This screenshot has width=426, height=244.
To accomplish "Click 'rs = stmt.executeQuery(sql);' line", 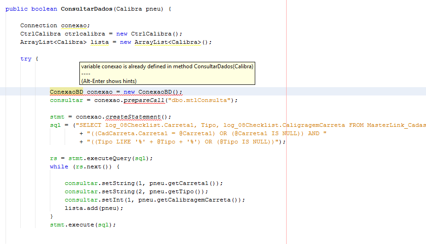I will (102, 159).
